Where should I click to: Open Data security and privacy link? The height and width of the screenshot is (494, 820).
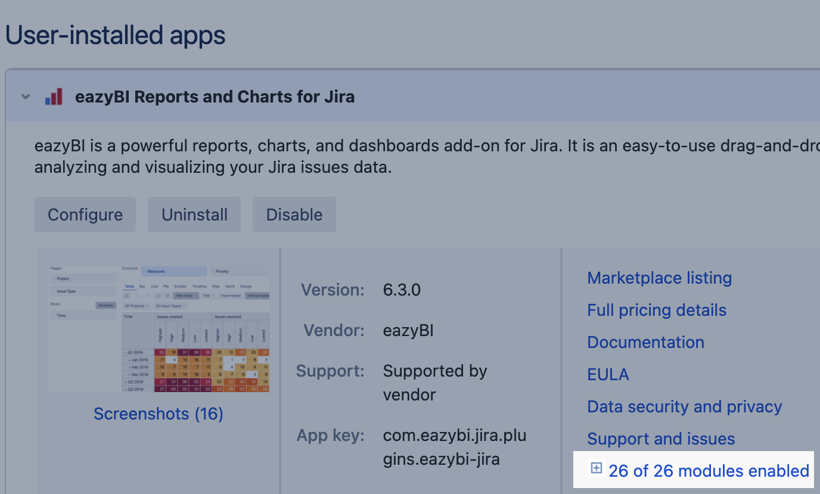point(684,407)
